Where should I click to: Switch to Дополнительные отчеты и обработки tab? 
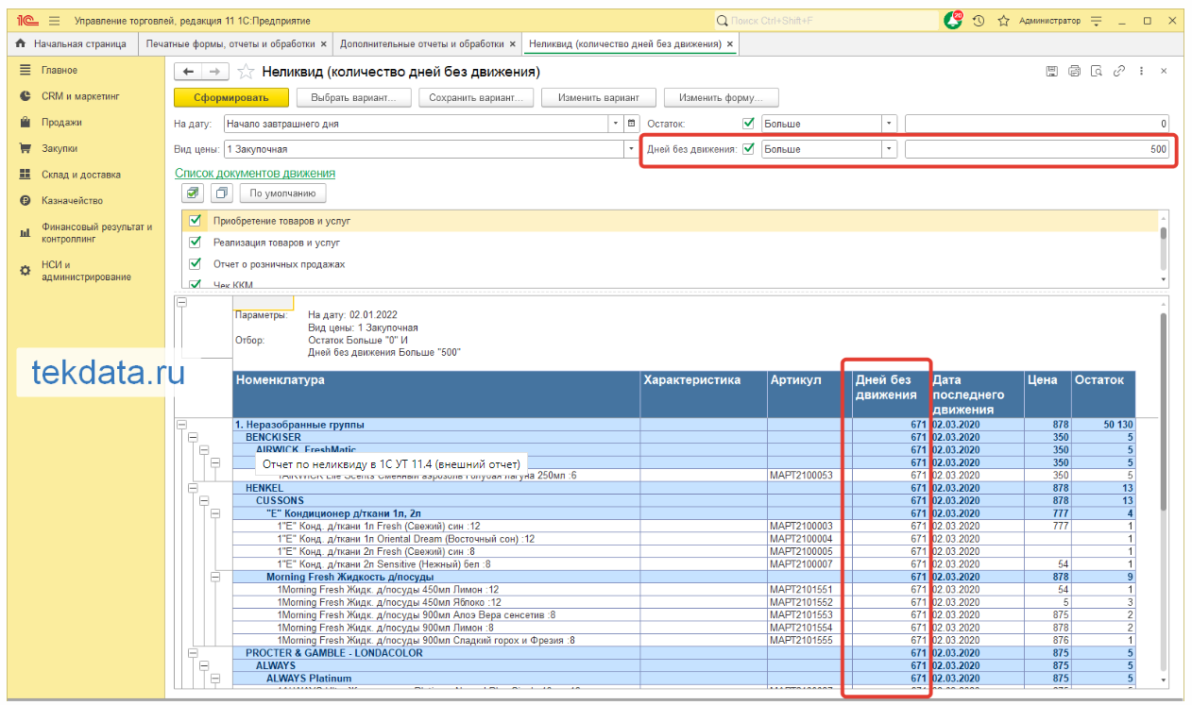427,44
